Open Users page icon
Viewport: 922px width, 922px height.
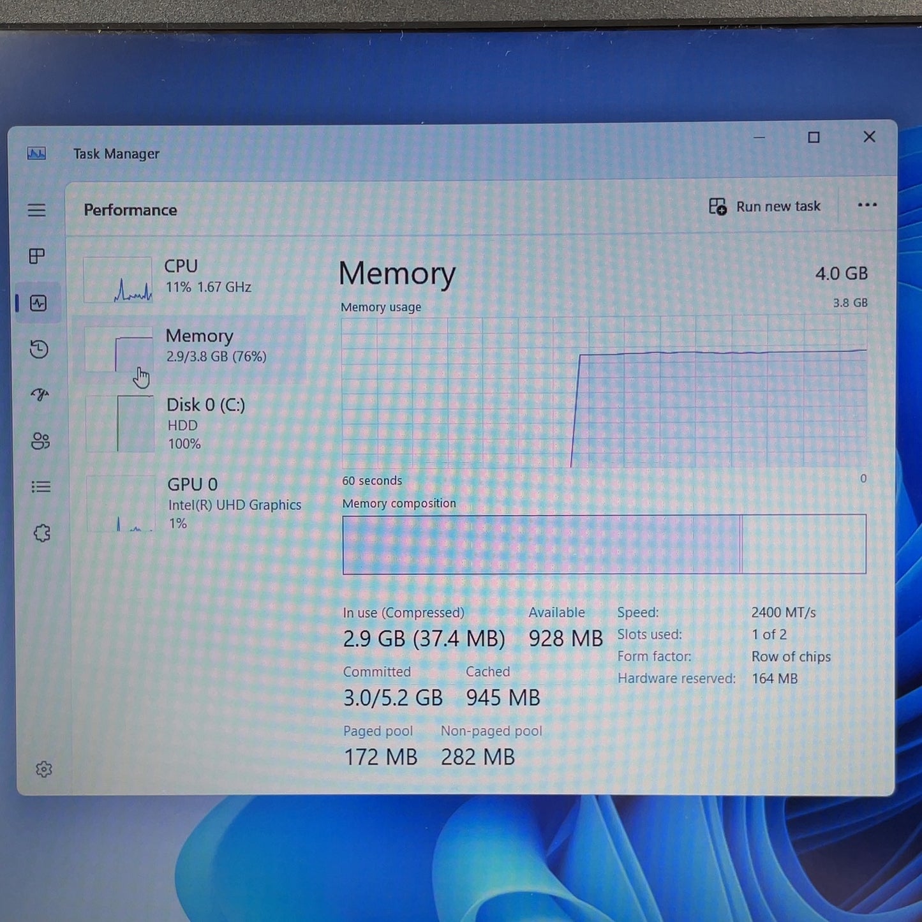point(40,441)
